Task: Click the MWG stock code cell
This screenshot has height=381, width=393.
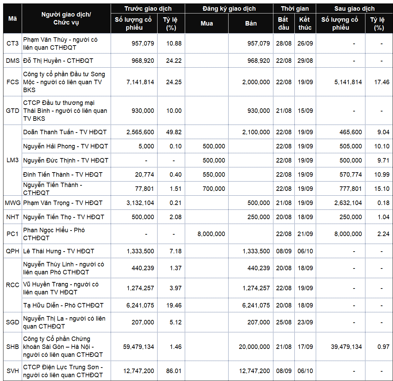Action: (x=12, y=203)
